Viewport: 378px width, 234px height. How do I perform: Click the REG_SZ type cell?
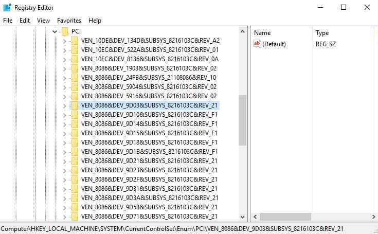(x=326, y=44)
